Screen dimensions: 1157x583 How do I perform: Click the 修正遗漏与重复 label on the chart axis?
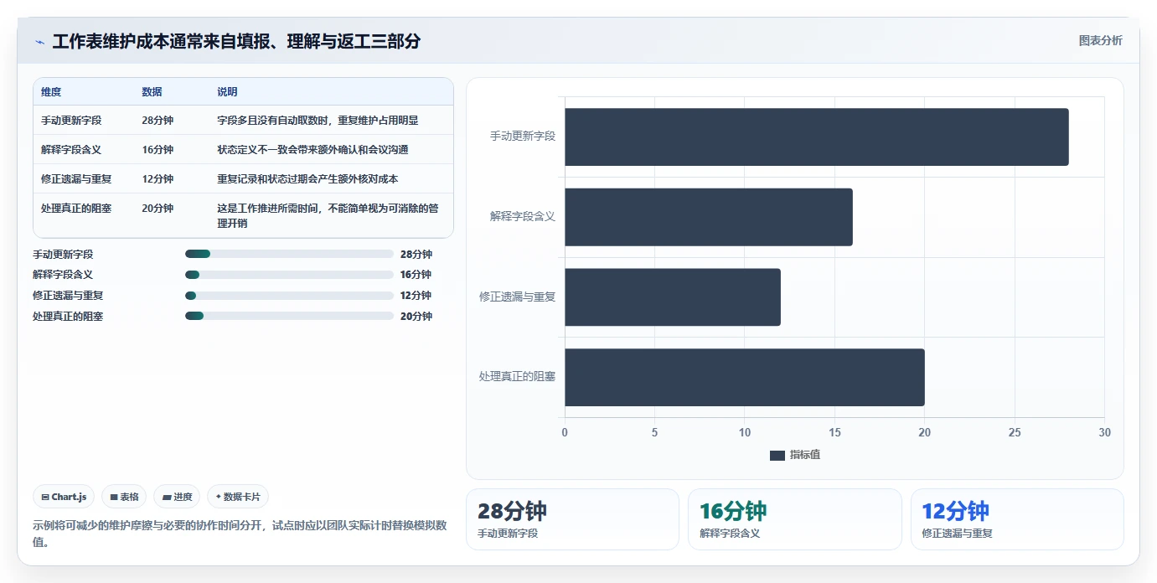[x=518, y=297]
